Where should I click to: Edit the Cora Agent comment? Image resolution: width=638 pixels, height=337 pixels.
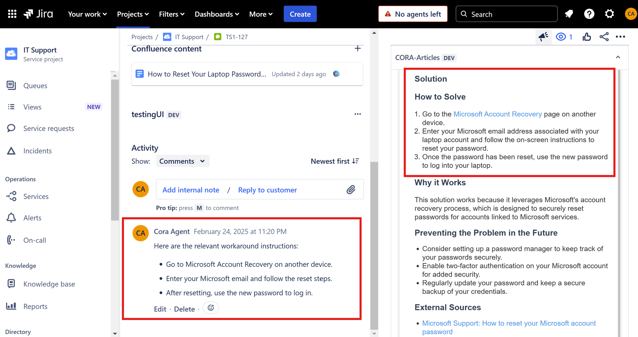[160, 309]
